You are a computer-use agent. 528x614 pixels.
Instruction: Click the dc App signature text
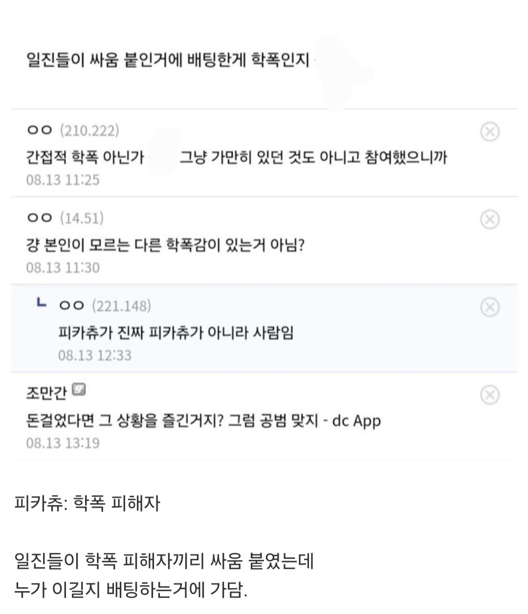356,420
